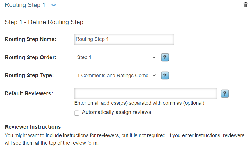The height and width of the screenshot is (148, 250).
Task: Select the "Routing Step Order:" label
Action: click(31, 58)
